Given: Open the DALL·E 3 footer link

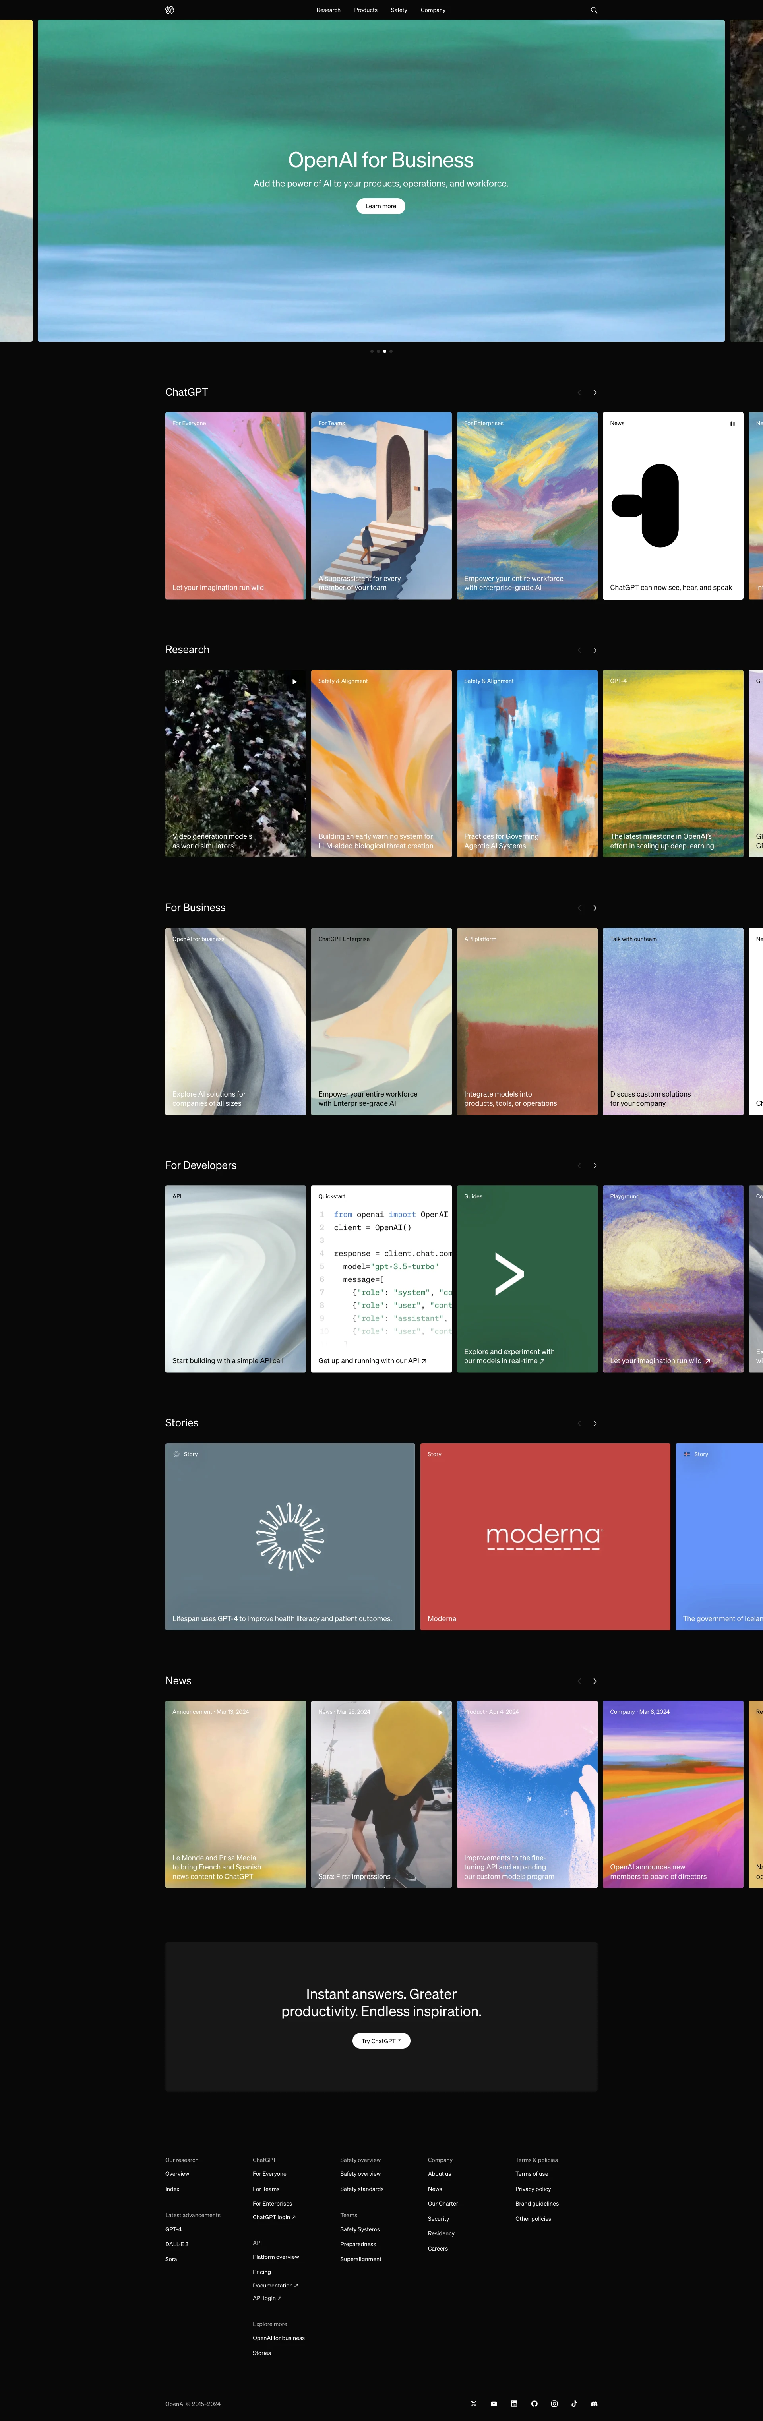Looking at the screenshot, I should pos(177,2244).
